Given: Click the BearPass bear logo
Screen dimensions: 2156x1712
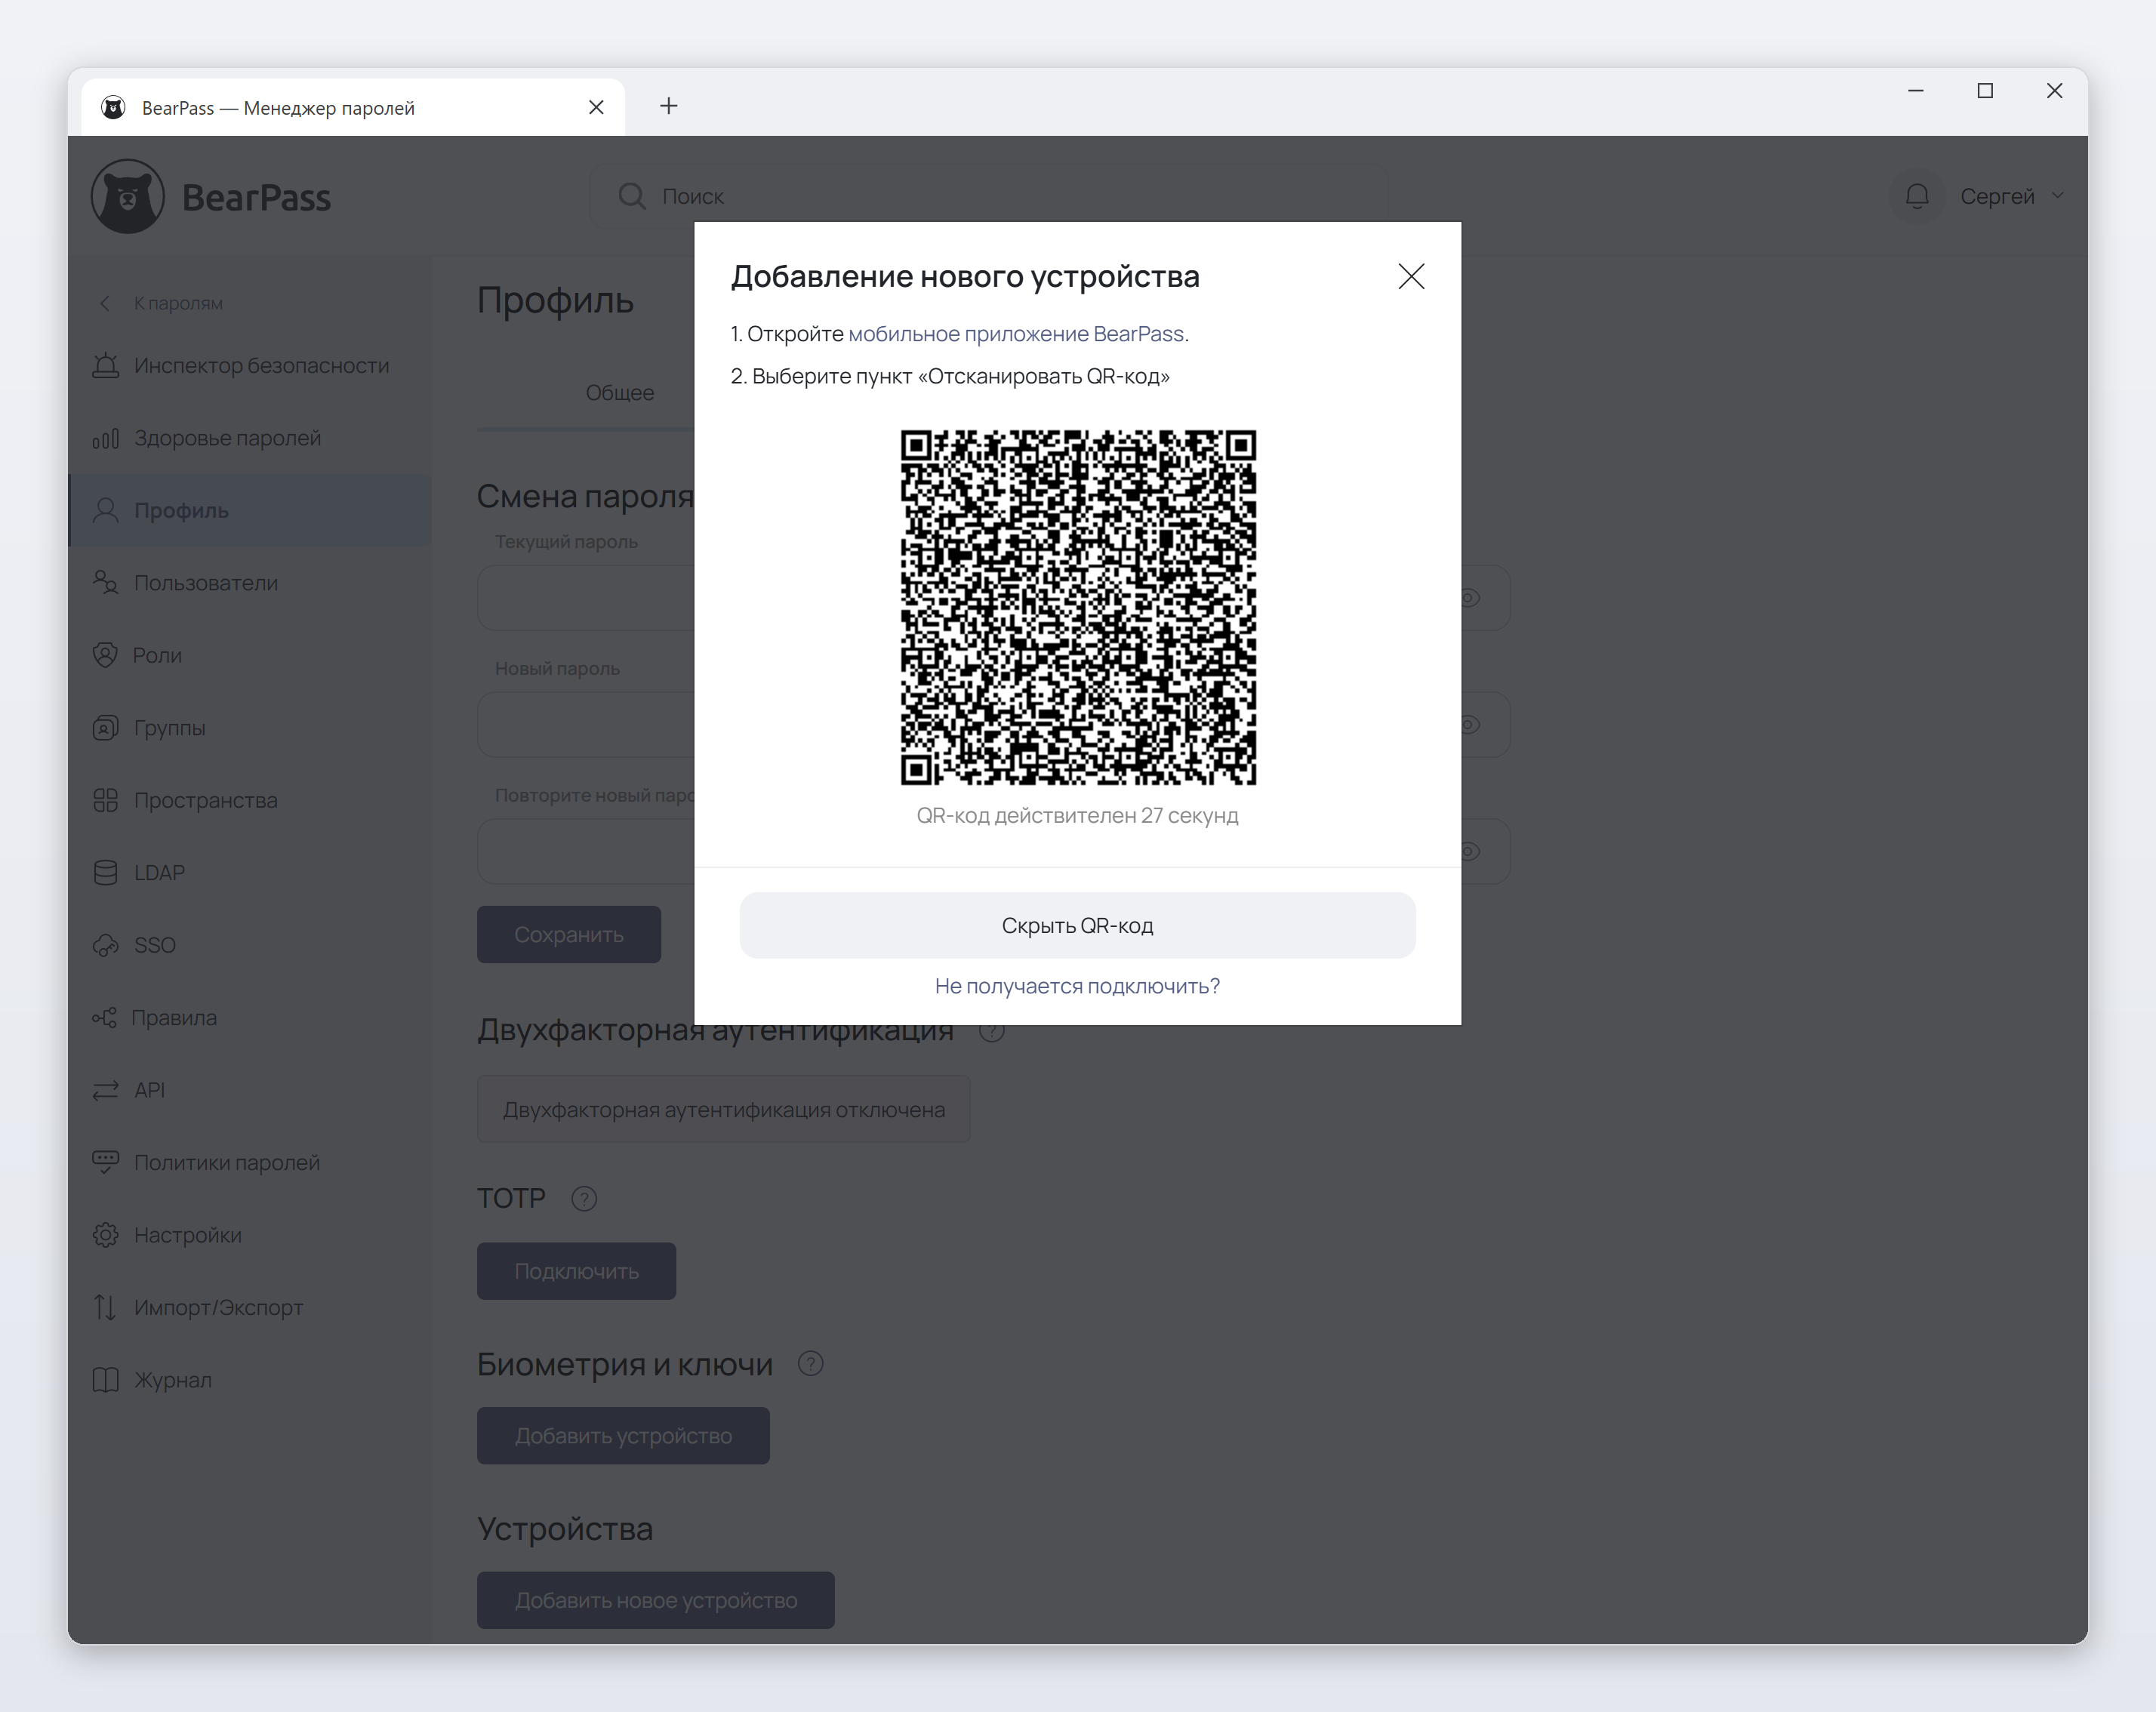Looking at the screenshot, I should pos(128,196).
